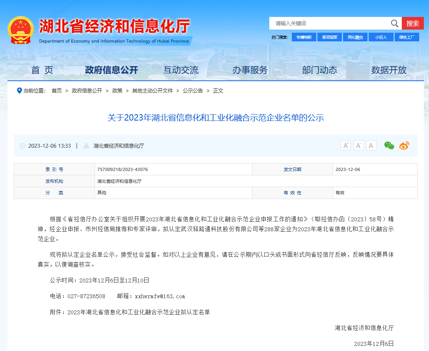Type in the 请输入关键词 search field
429x351 pixels.
tap(329, 23)
